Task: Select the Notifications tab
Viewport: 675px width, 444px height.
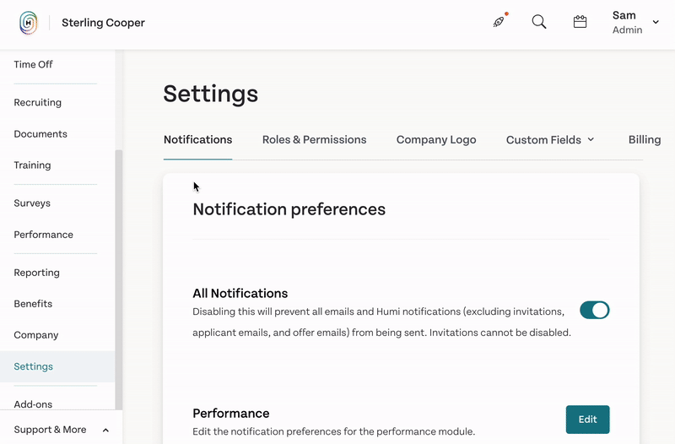Action: 197,140
